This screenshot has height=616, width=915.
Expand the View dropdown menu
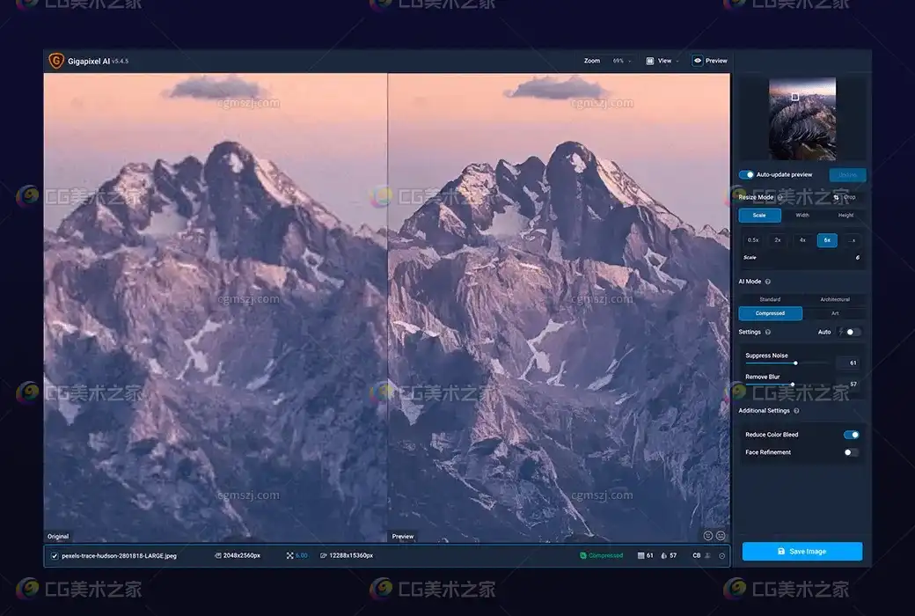click(664, 61)
